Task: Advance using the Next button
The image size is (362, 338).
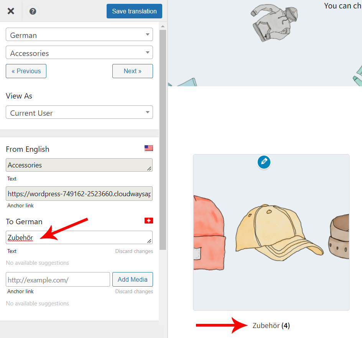Action: coord(132,71)
